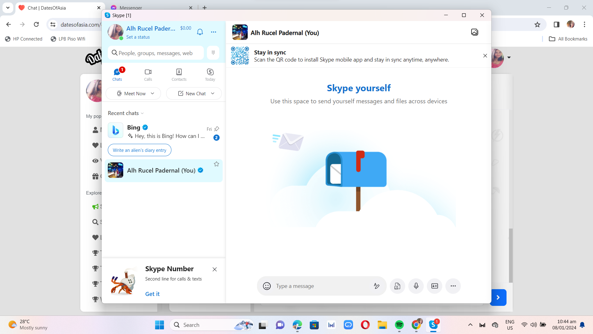Click the blue next arrow on DatesOfAsia
This screenshot has width=593, height=334.
[x=498, y=298]
